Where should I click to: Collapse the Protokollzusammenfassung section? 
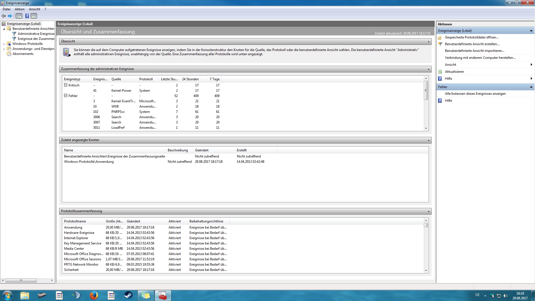[429, 211]
